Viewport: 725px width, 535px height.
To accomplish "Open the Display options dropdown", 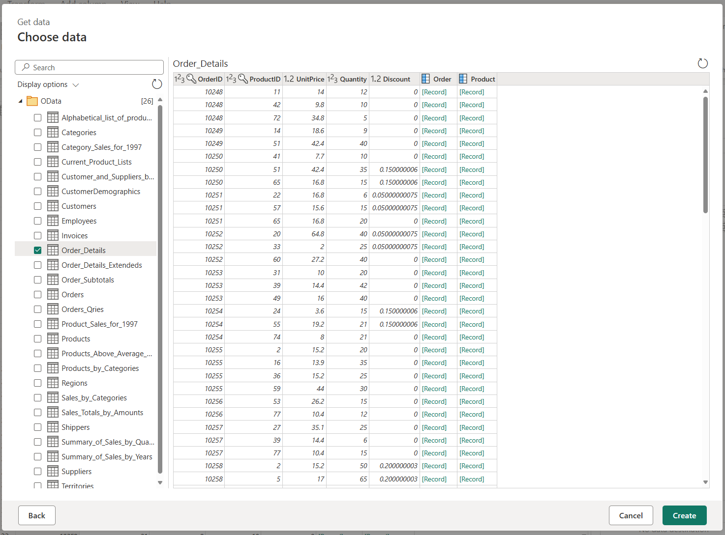I will tap(48, 84).
